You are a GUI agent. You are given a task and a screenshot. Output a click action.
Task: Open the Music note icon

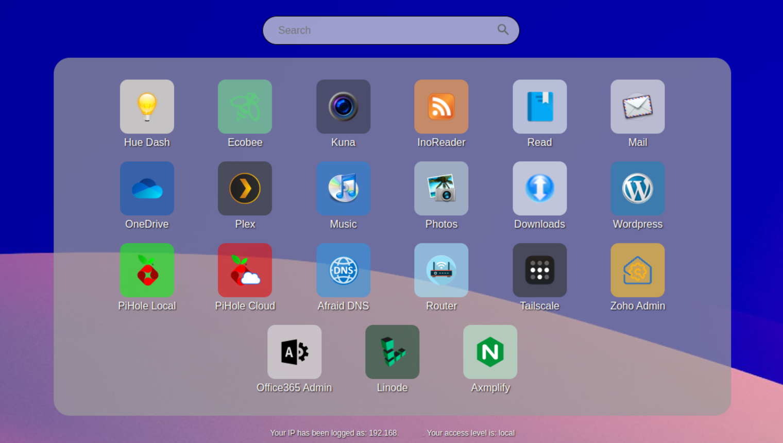(x=343, y=189)
